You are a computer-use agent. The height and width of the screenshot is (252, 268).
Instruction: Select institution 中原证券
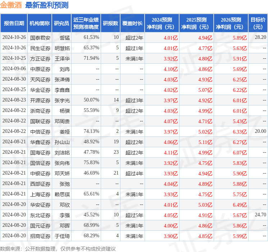point(40,69)
